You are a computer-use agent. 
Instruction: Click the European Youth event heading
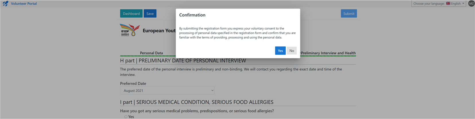point(159,31)
